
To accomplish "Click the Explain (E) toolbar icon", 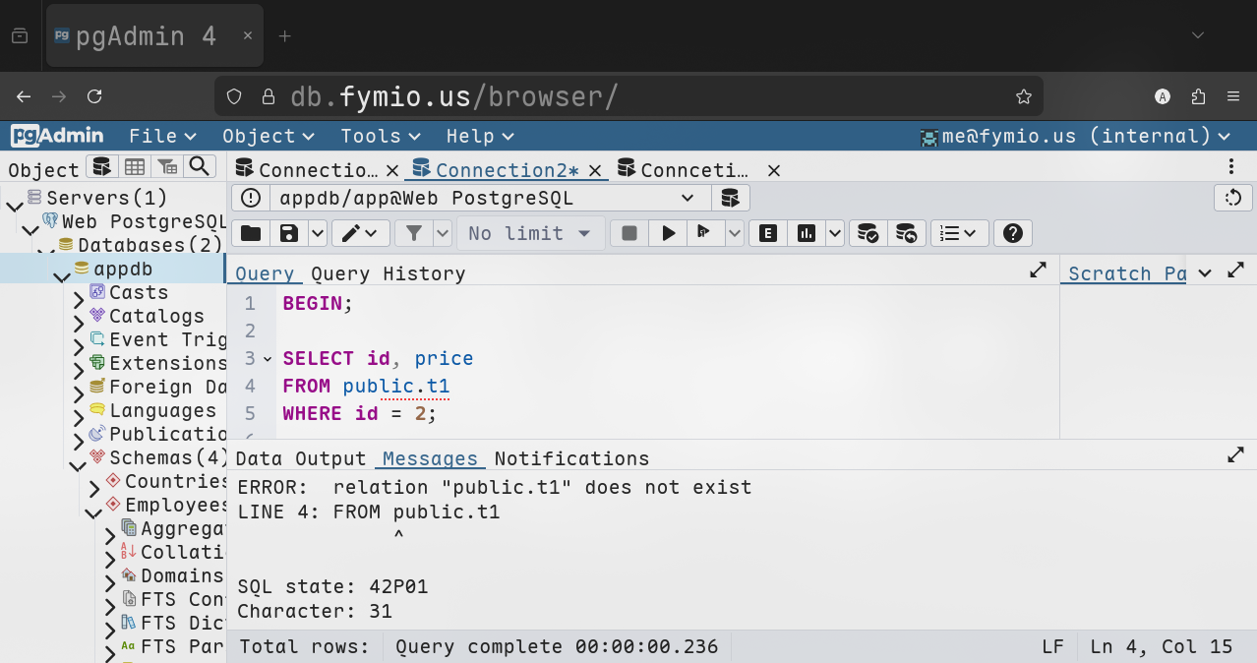I will 768,233.
